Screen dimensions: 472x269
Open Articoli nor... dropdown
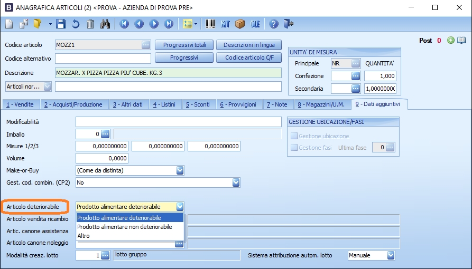coord(47,87)
